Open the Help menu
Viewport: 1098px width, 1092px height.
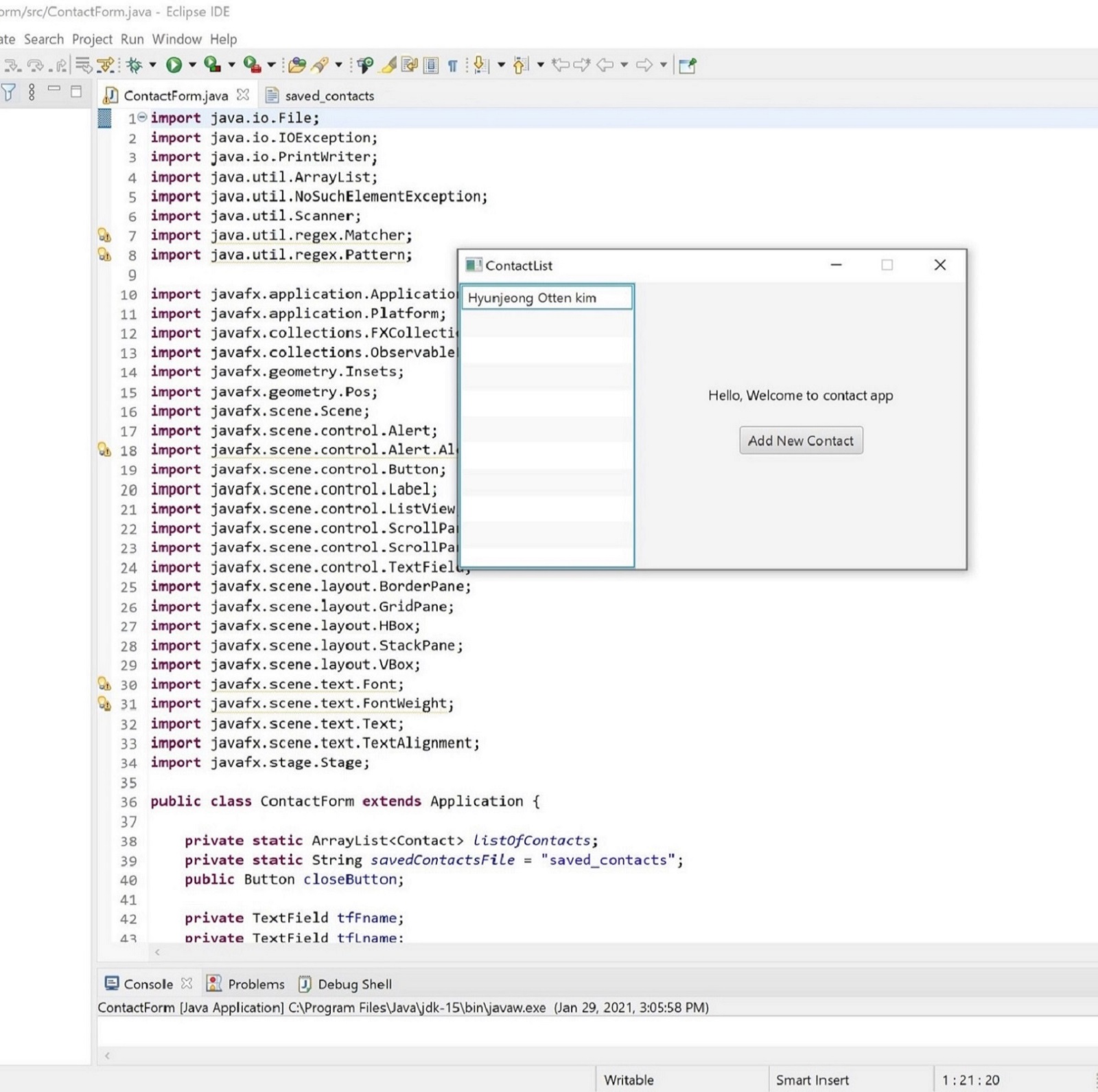tap(224, 39)
